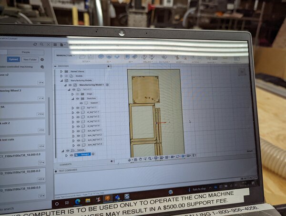Viewport: 286px width, 216px height.
Task: Switch to the People tab
Action: tap(26, 52)
